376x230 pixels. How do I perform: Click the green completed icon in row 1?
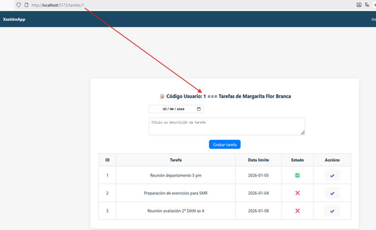(298, 176)
